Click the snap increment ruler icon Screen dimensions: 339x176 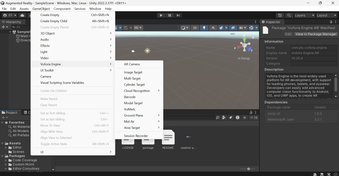(x=136, y=28)
